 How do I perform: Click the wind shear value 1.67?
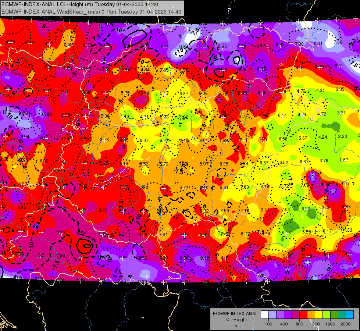pos(344,160)
